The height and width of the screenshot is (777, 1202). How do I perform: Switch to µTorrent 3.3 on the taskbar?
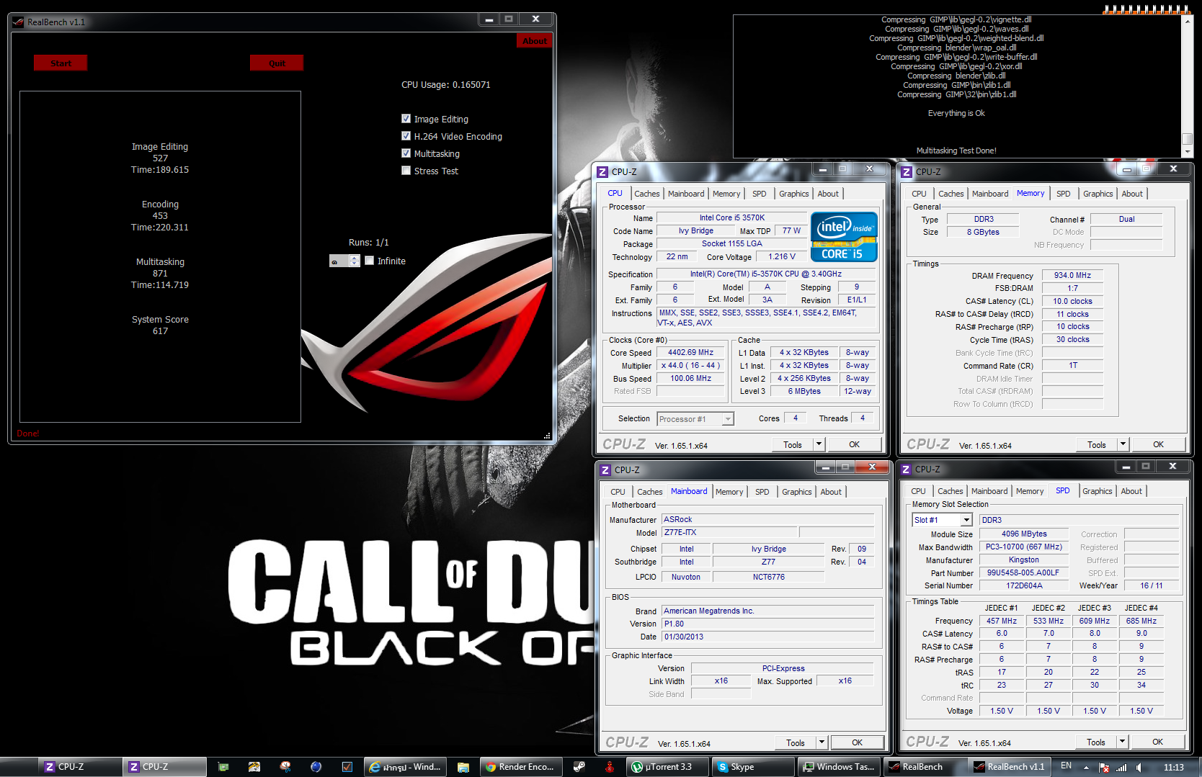(668, 767)
